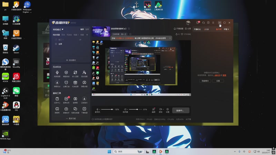Click the headset customer service icon
Image resolution: width=276 pixels, height=155 pixels.
pos(203,22)
